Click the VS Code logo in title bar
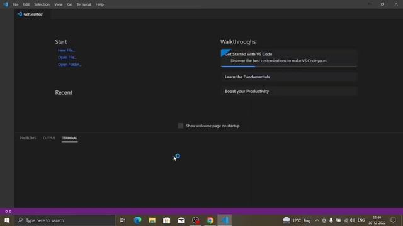403x226 pixels. (x=6, y=4)
